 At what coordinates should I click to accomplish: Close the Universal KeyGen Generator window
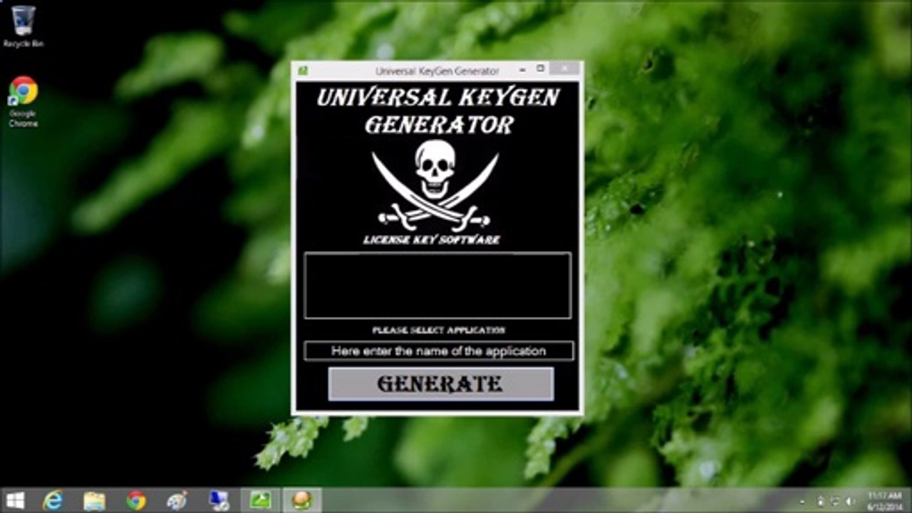tap(564, 68)
